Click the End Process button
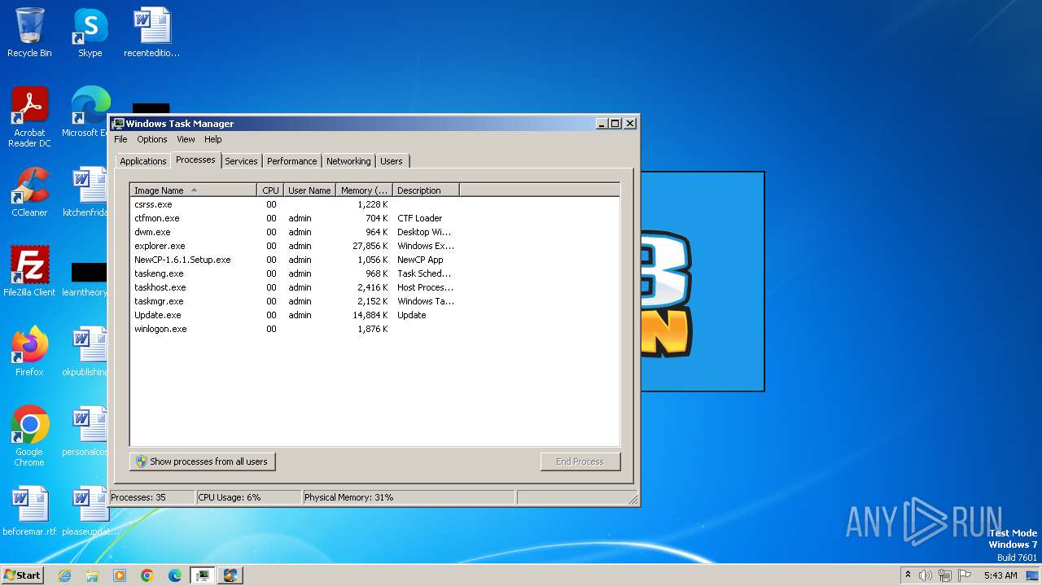The image size is (1042, 586). [x=580, y=461]
